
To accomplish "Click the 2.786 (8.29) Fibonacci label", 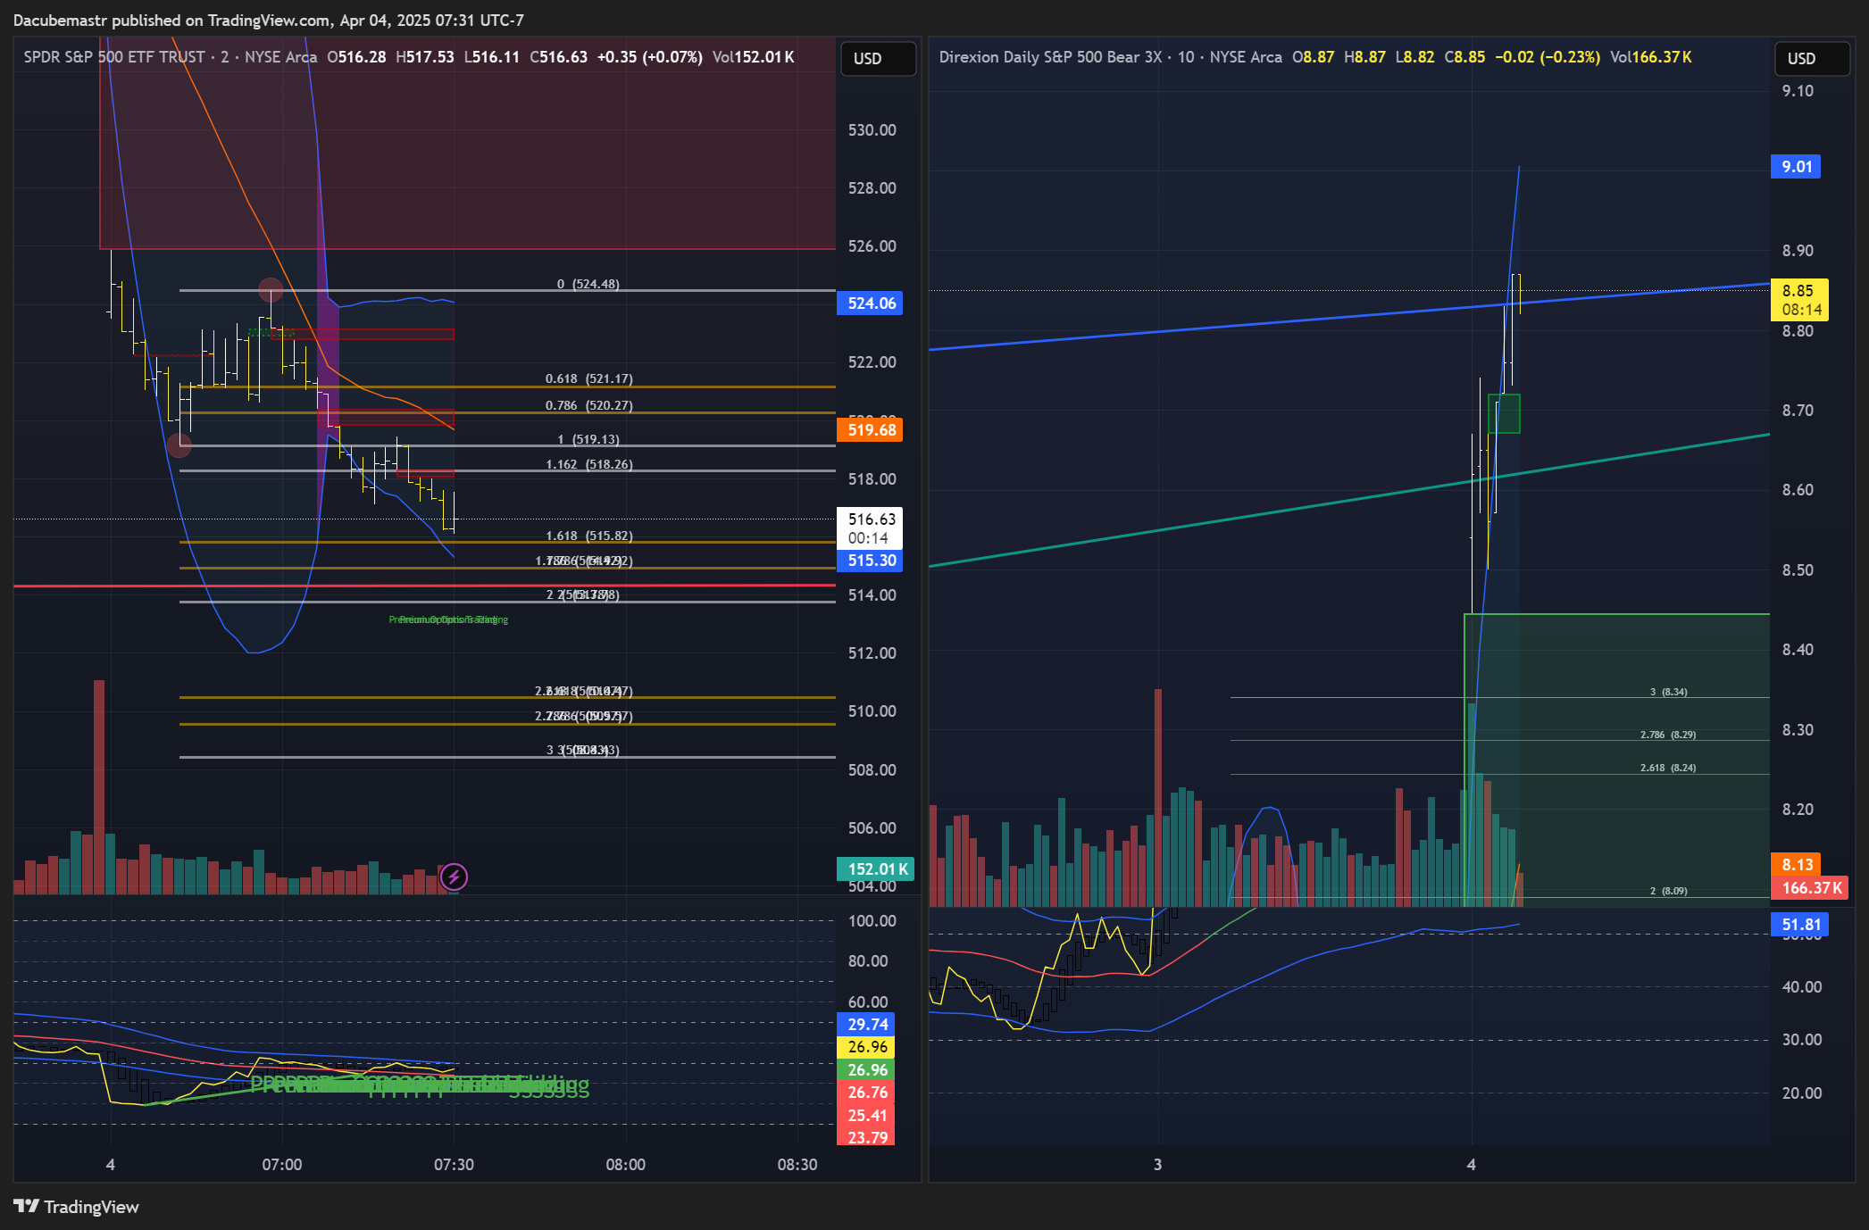I will (1667, 735).
